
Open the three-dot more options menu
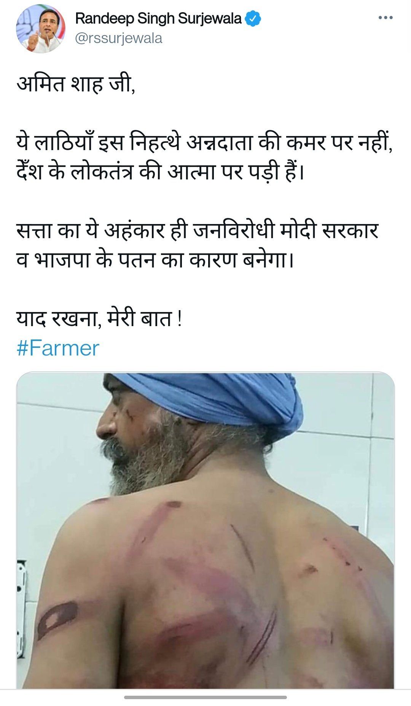[386, 18]
